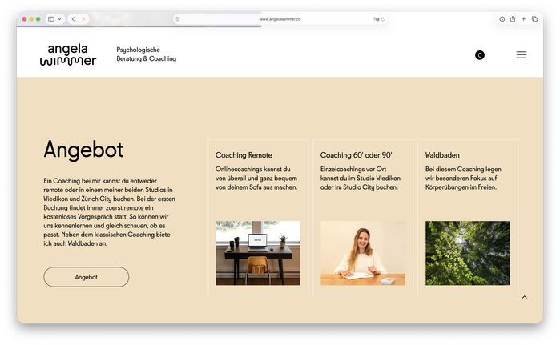The image size is (560, 345).
Task: Open the translate icon in address bar
Action: point(376,19)
